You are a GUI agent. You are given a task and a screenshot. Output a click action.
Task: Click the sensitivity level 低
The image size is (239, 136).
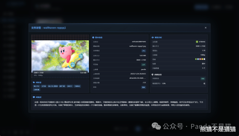pos(204,84)
